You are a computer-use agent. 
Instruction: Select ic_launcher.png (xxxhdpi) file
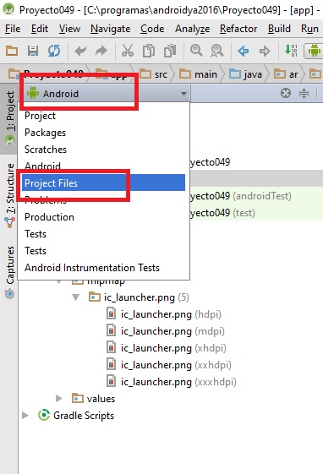[x=171, y=382]
